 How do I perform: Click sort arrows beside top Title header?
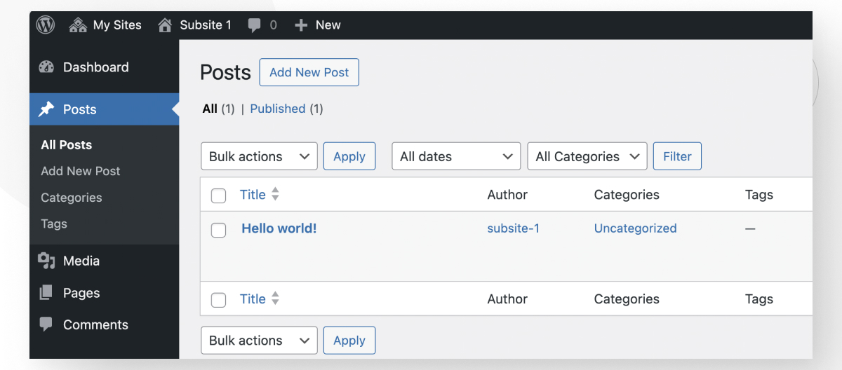coord(275,195)
